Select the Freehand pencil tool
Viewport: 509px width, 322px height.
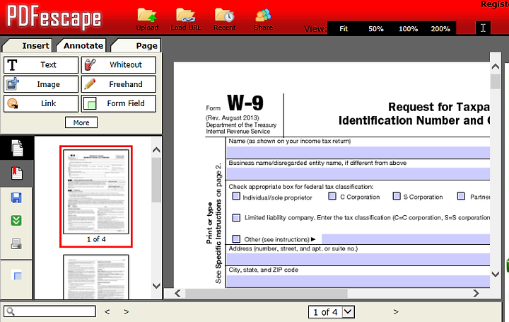(x=119, y=84)
